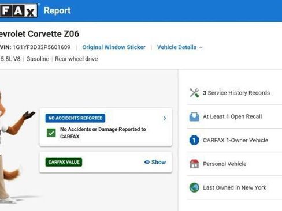Screen dimensions: 282x211
Task: Open At Least 1 Open Recall row
Action: click(234, 116)
